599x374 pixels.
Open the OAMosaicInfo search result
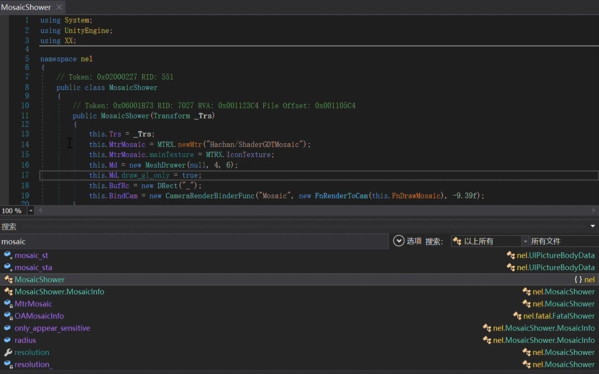(x=39, y=316)
